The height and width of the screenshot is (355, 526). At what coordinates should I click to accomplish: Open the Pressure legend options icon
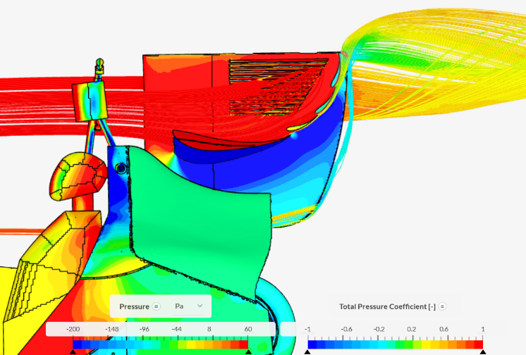pyautogui.click(x=157, y=306)
